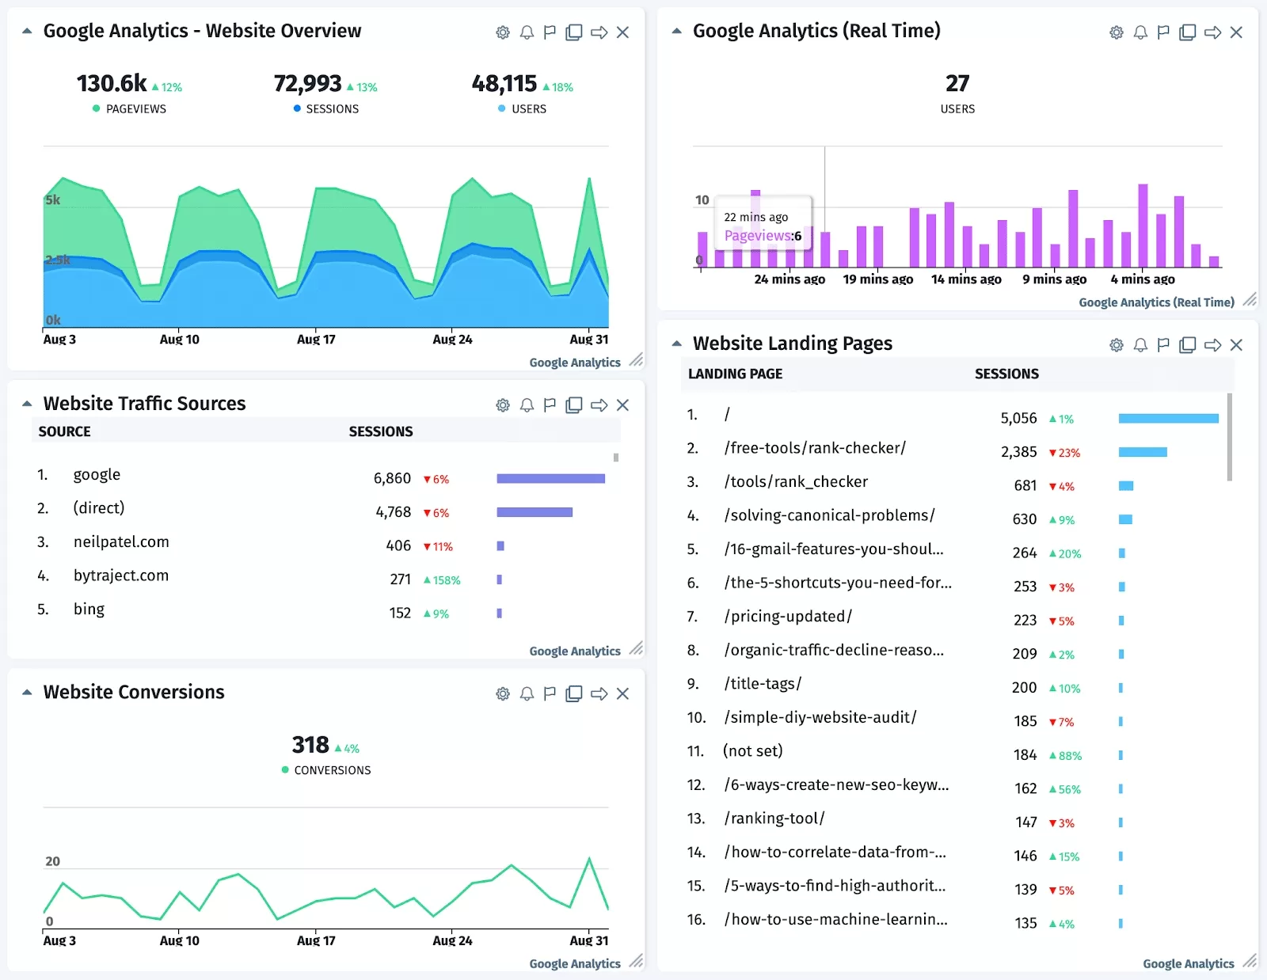Image resolution: width=1267 pixels, height=980 pixels.
Task: Click the bell icon on Website Conversions widget
Action: (x=526, y=693)
